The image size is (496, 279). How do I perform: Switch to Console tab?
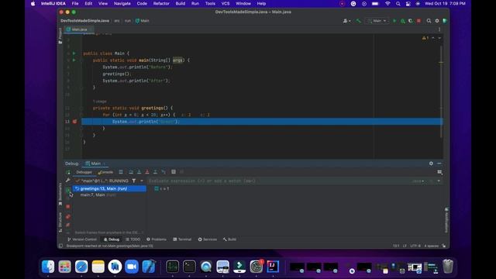pyautogui.click(x=105, y=172)
